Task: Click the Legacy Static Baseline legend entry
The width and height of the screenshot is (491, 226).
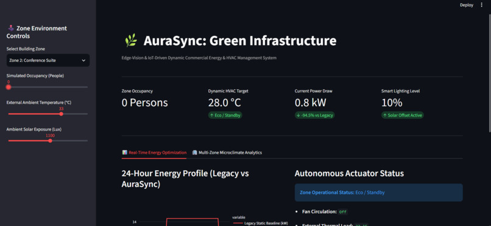Action: click(x=261, y=223)
